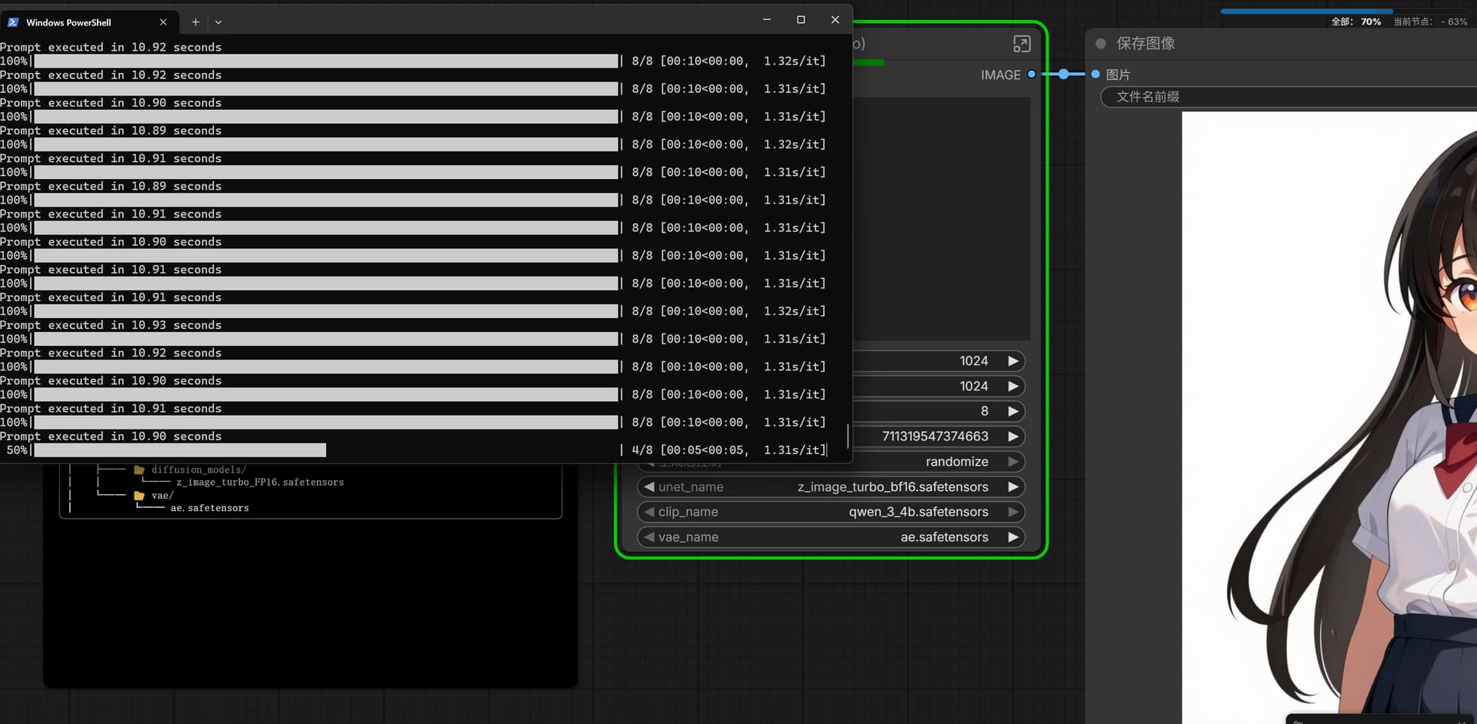The image size is (1477, 724).
Task: Increase the first 1024 value with right arrow
Action: [1013, 361]
